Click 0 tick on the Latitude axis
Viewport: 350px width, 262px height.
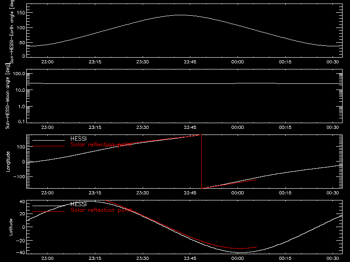pyautogui.click(x=24, y=227)
